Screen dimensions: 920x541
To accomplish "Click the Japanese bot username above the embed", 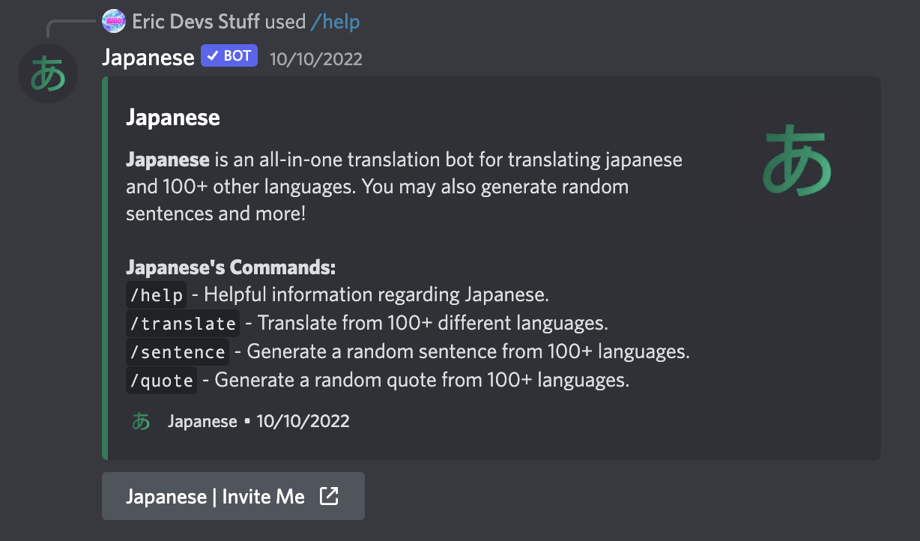I will 148,56.
